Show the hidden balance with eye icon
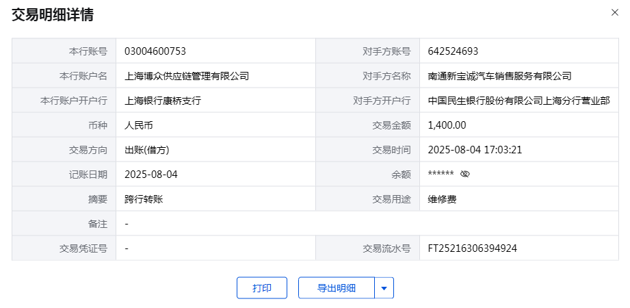 tap(465, 175)
